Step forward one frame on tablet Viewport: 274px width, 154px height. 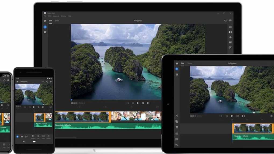coord(238,116)
